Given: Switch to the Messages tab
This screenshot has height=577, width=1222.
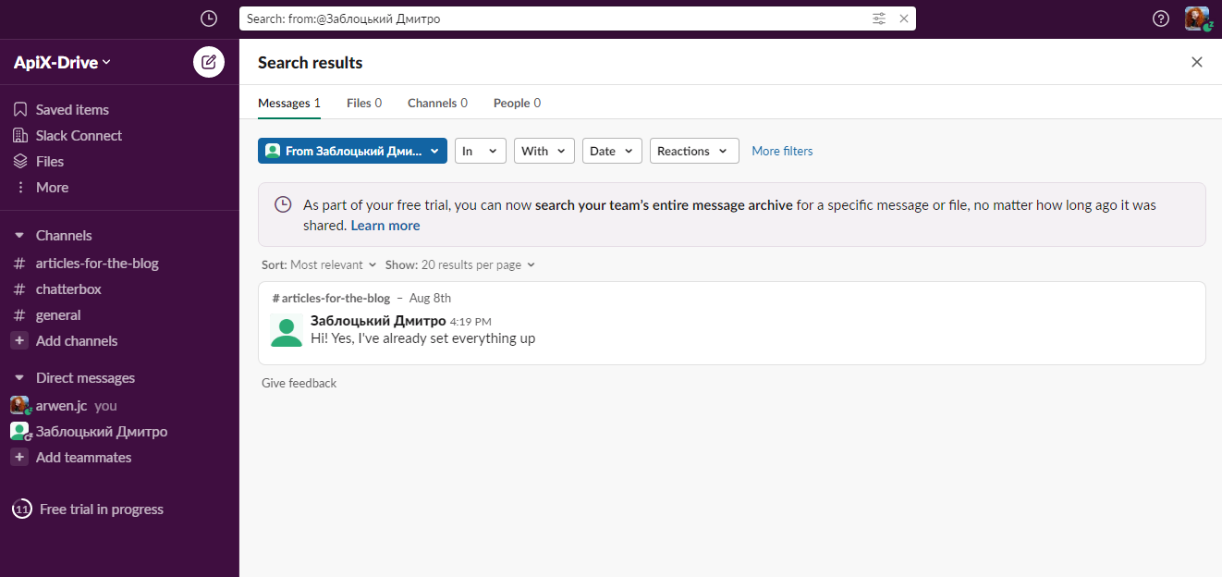Looking at the screenshot, I should [x=289, y=103].
